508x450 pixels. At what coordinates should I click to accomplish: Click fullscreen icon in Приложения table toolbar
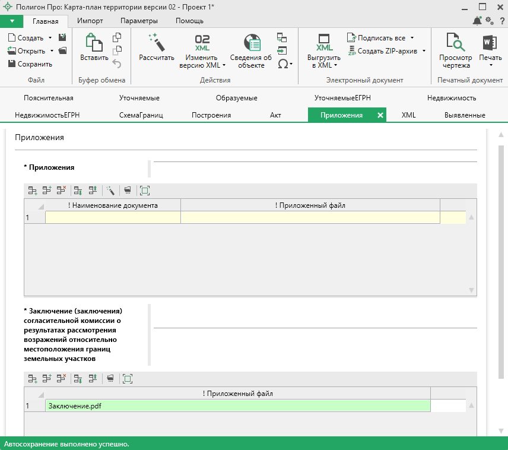[x=144, y=191]
